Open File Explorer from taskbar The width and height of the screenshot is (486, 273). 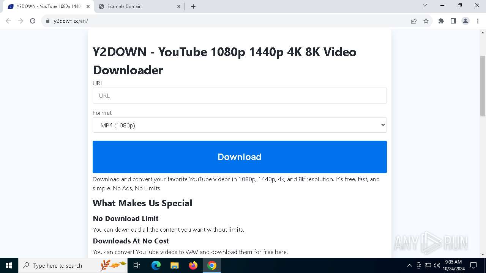(x=175, y=265)
